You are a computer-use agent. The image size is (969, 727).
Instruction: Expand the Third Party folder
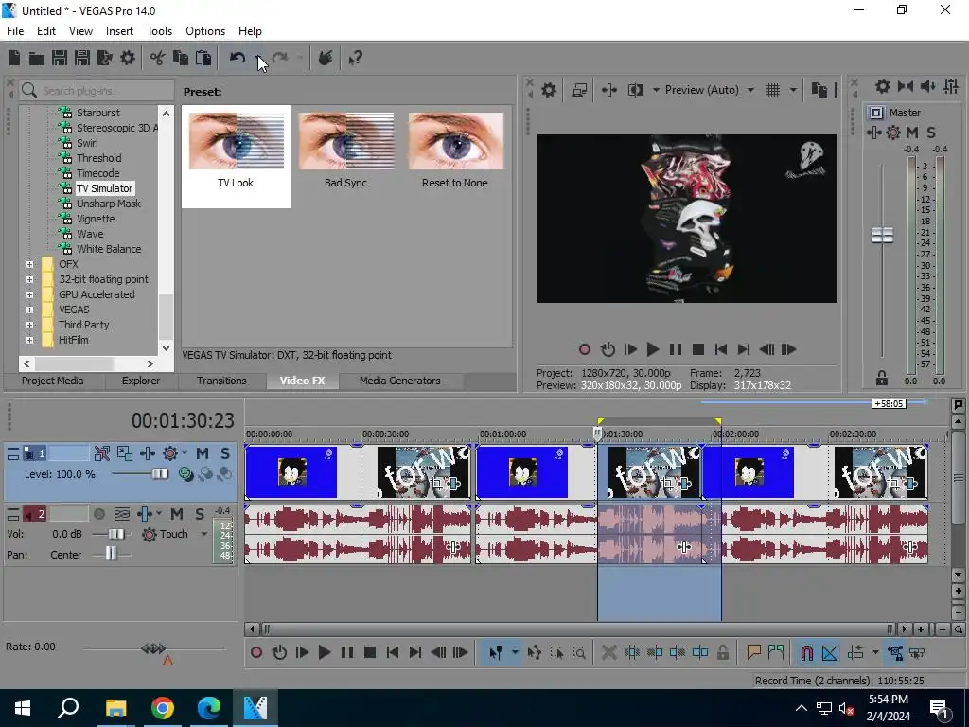pyautogui.click(x=29, y=325)
